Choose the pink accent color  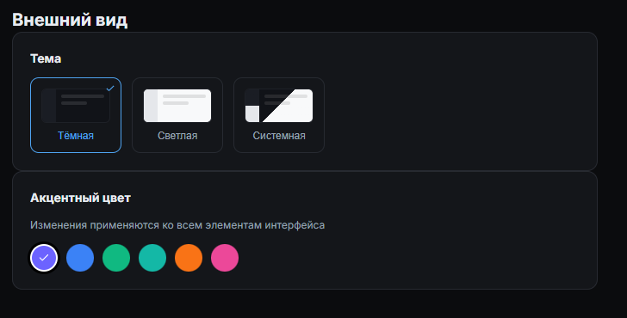(225, 258)
